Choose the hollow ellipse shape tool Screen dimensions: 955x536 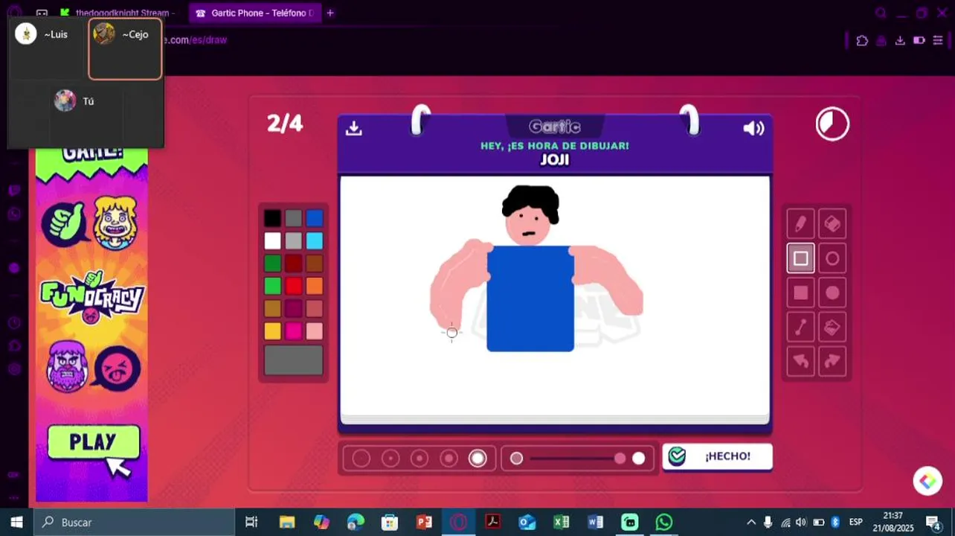pyautogui.click(x=832, y=258)
